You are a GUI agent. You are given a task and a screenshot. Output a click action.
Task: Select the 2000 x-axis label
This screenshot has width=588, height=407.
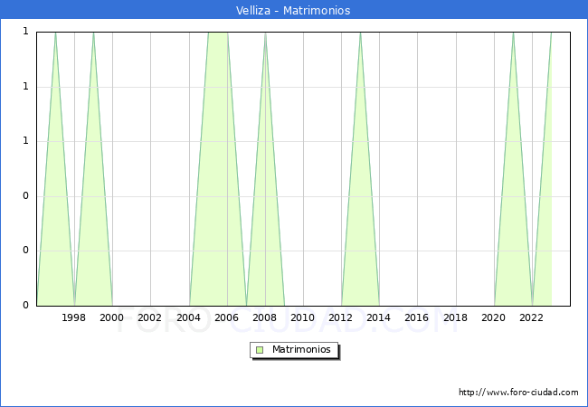tap(112, 318)
